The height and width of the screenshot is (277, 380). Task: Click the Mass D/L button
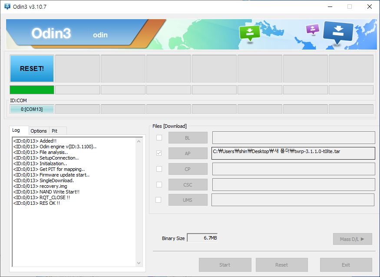click(352, 239)
